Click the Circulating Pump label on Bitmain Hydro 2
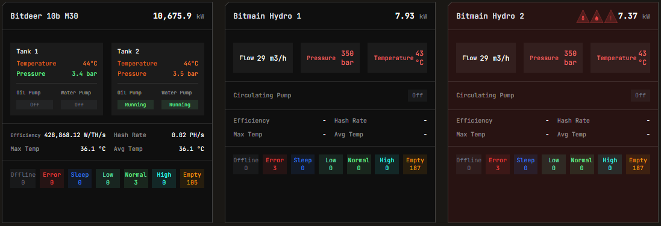The image size is (661, 226). click(485, 96)
